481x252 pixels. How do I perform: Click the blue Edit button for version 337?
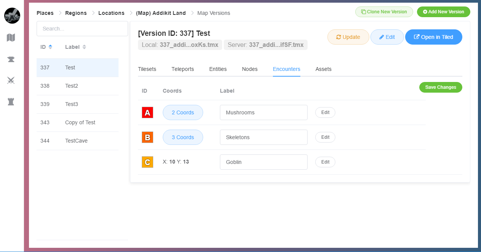click(387, 37)
